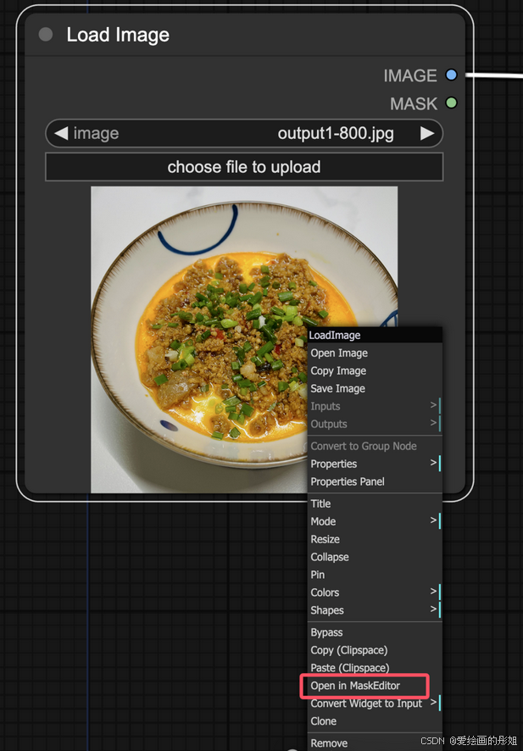Viewport: 523px width, 751px height.
Task: Choose Save Image from context menu
Action: click(x=374, y=388)
